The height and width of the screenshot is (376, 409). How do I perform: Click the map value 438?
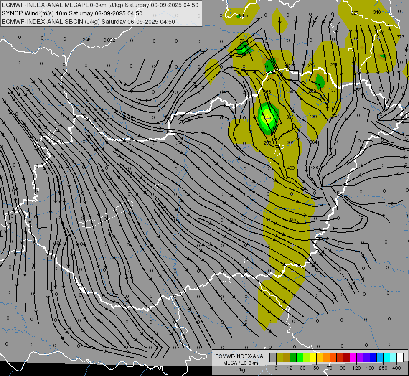pos(314,168)
